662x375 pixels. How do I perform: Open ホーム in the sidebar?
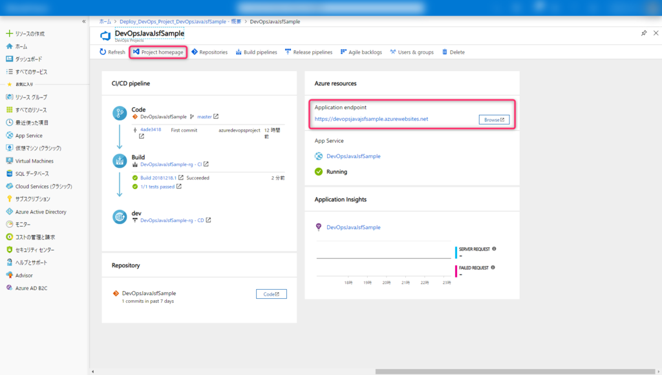[21, 46]
